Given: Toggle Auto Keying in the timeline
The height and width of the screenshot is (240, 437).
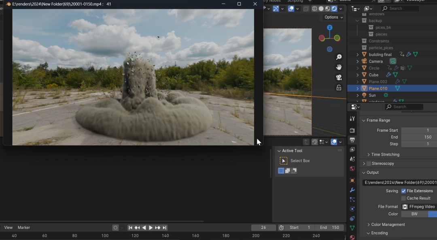Looking at the screenshot, I should point(115,227).
